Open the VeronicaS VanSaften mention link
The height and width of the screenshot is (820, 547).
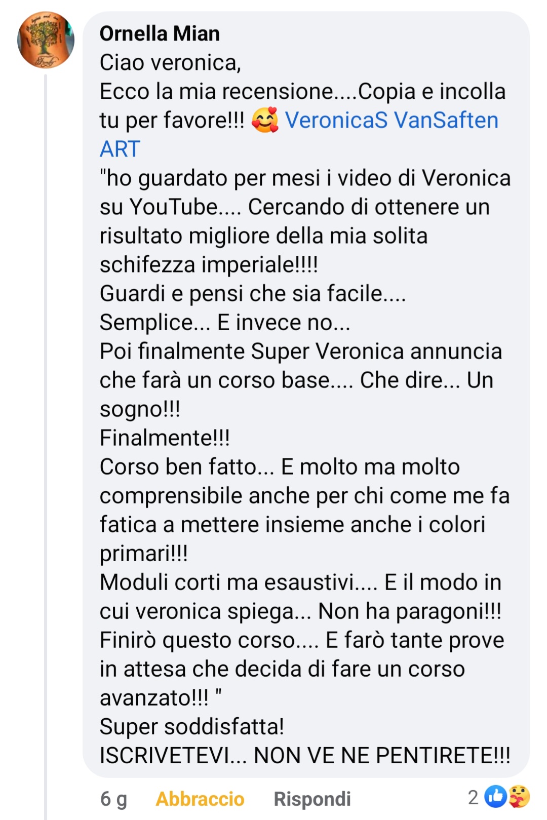coord(392,121)
